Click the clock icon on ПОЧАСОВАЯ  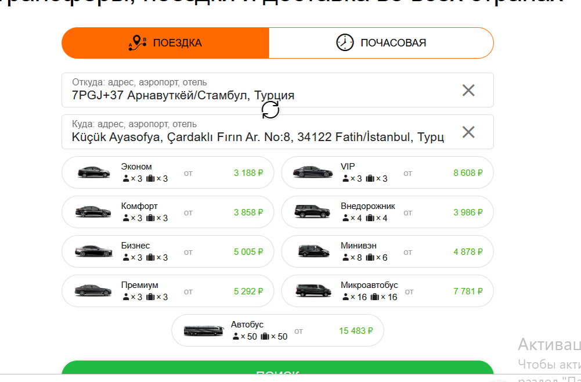click(345, 42)
